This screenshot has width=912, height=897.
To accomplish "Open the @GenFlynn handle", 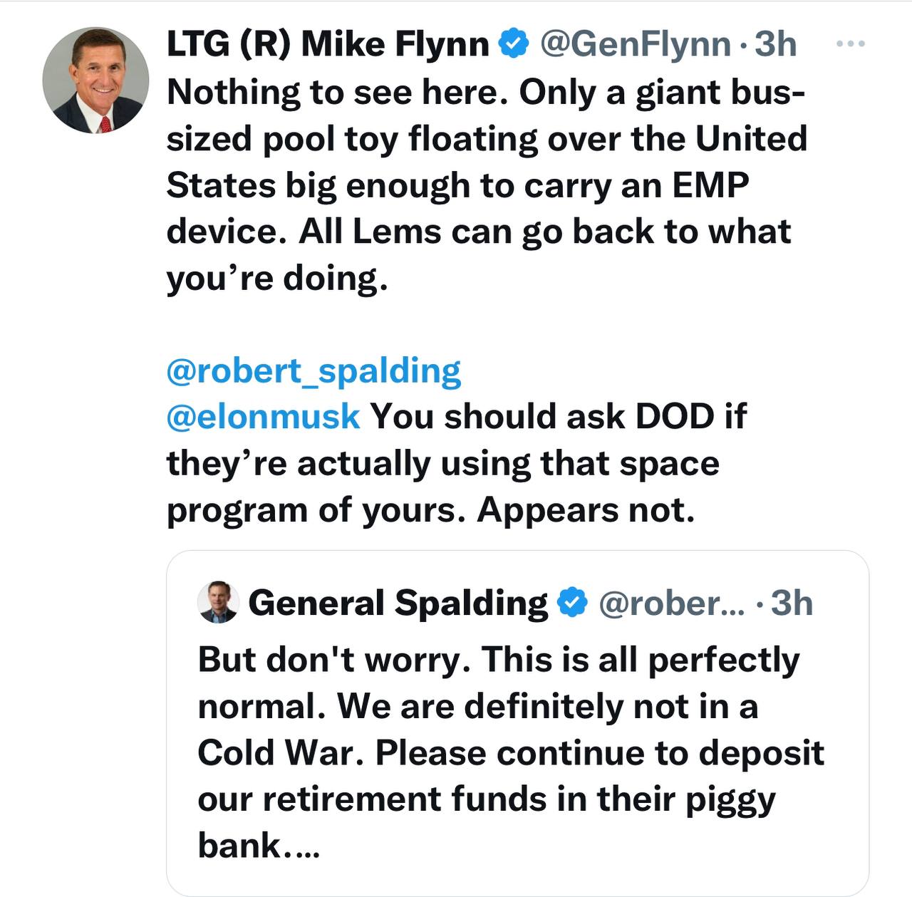I will (x=636, y=44).
